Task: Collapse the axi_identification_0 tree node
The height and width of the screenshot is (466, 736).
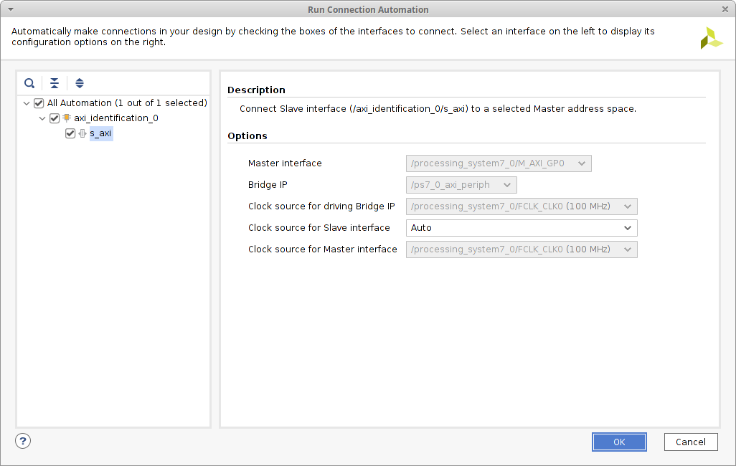Action: [42, 118]
